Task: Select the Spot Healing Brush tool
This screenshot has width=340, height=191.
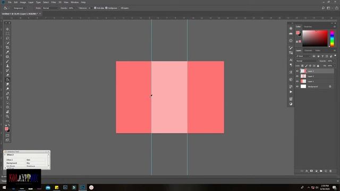Action: click(7, 57)
